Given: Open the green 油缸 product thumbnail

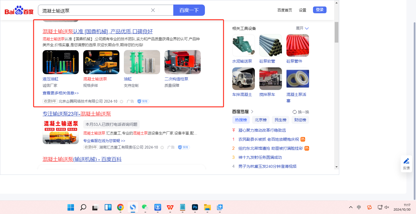Looking at the screenshot, I should coord(142,62).
